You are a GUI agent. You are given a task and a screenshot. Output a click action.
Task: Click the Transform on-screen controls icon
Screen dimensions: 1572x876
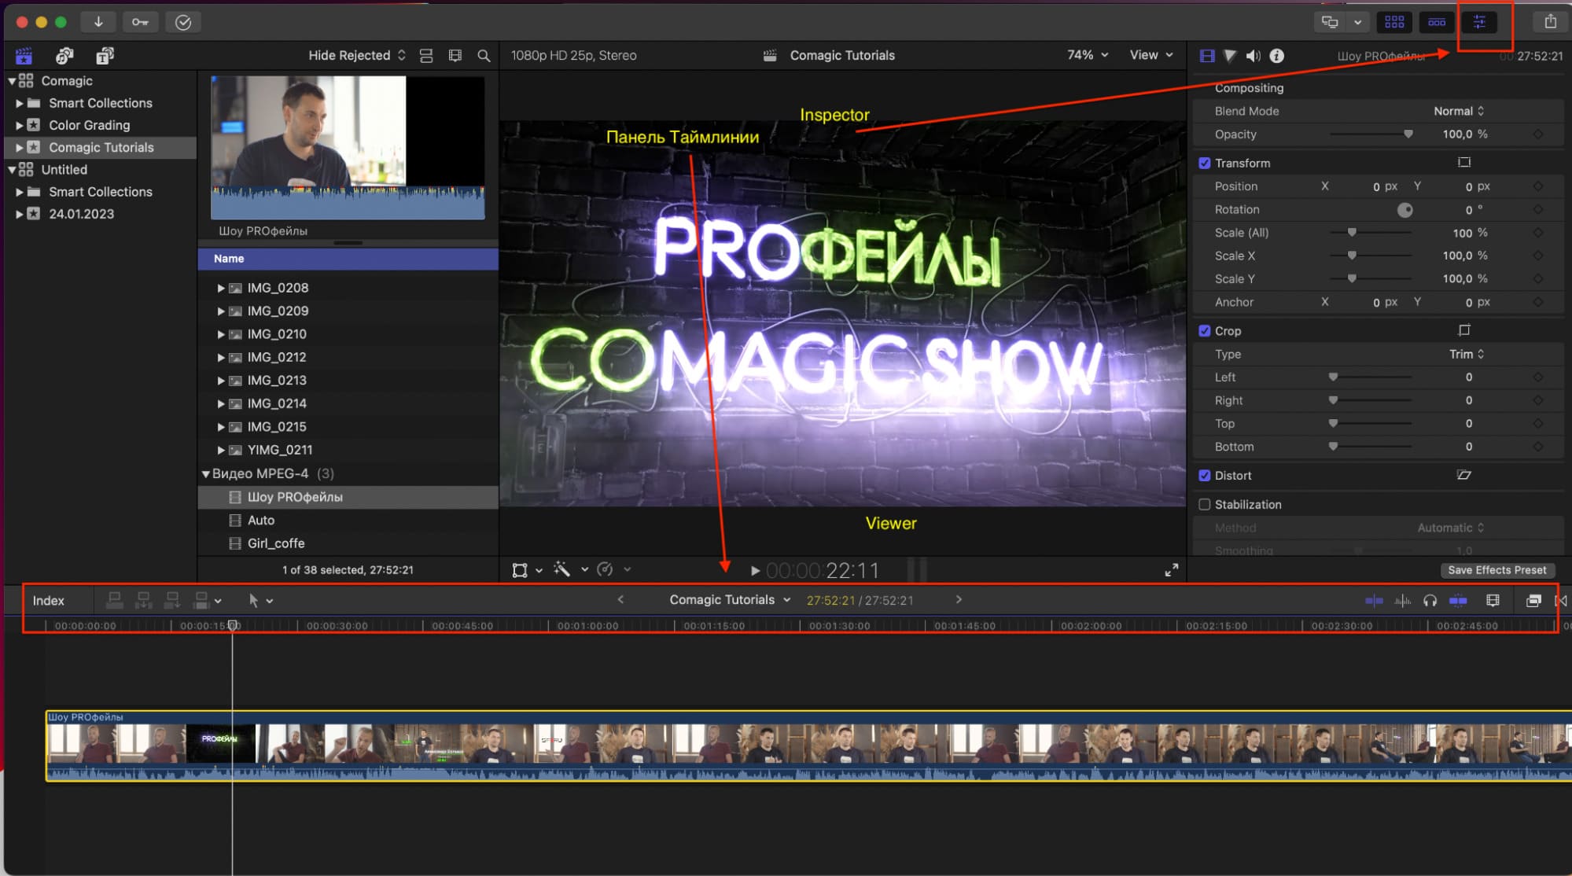1463,163
